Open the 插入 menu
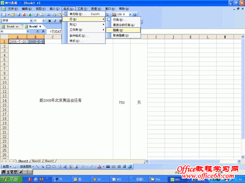The image size is (245, 183). pos(54,9)
